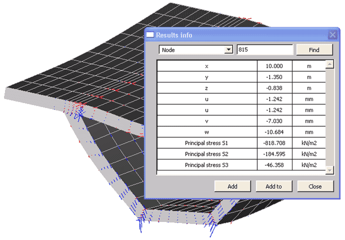Click the w row label

coord(207,132)
